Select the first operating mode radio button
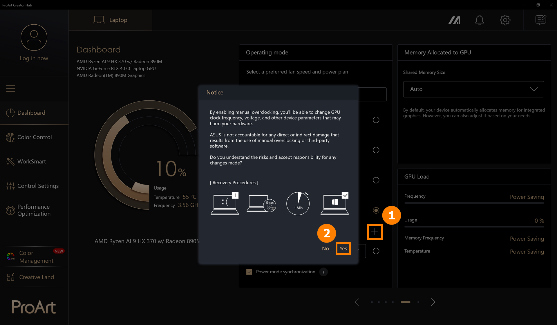The width and height of the screenshot is (557, 325). (x=376, y=120)
